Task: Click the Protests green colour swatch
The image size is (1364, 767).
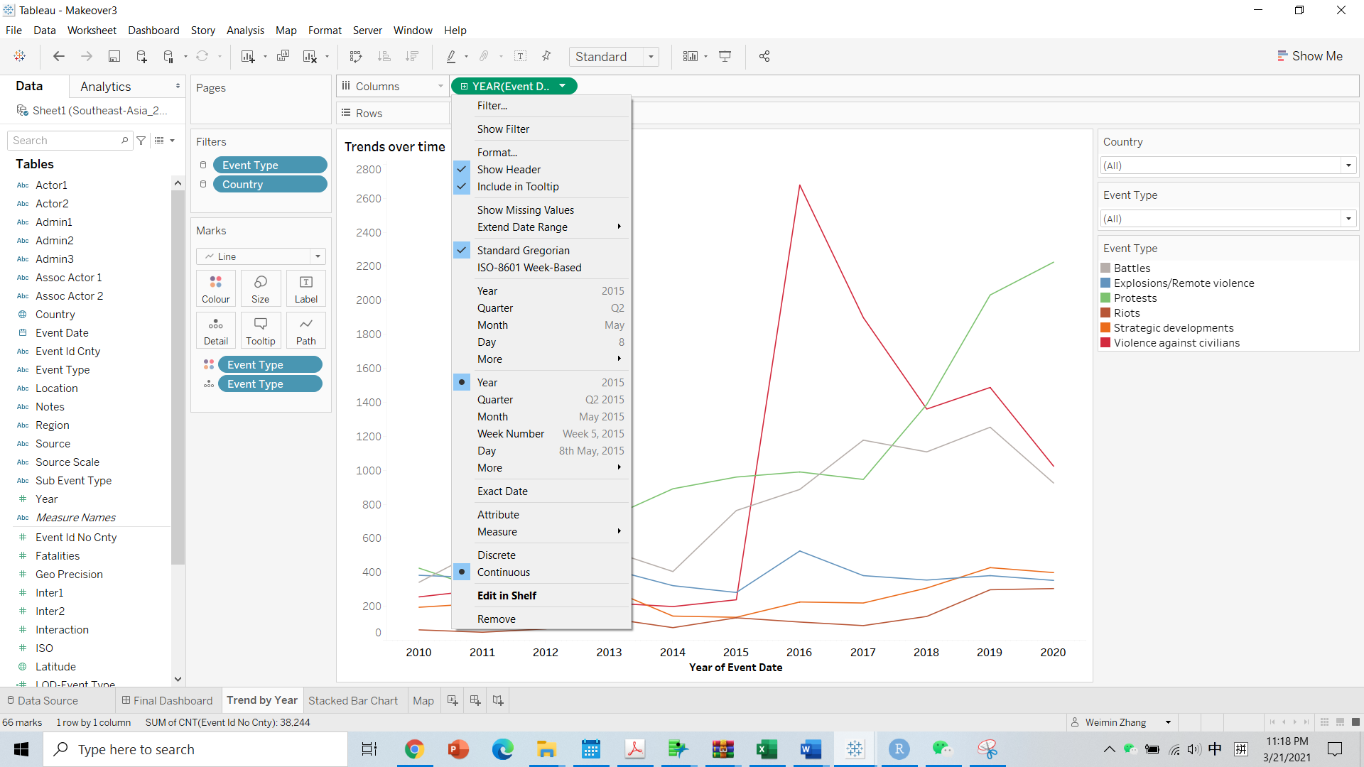Action: pyautogui.click(x=1105, y=298)
